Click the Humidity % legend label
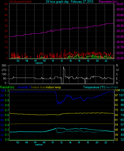124x151 pixels. click(25, 87)
